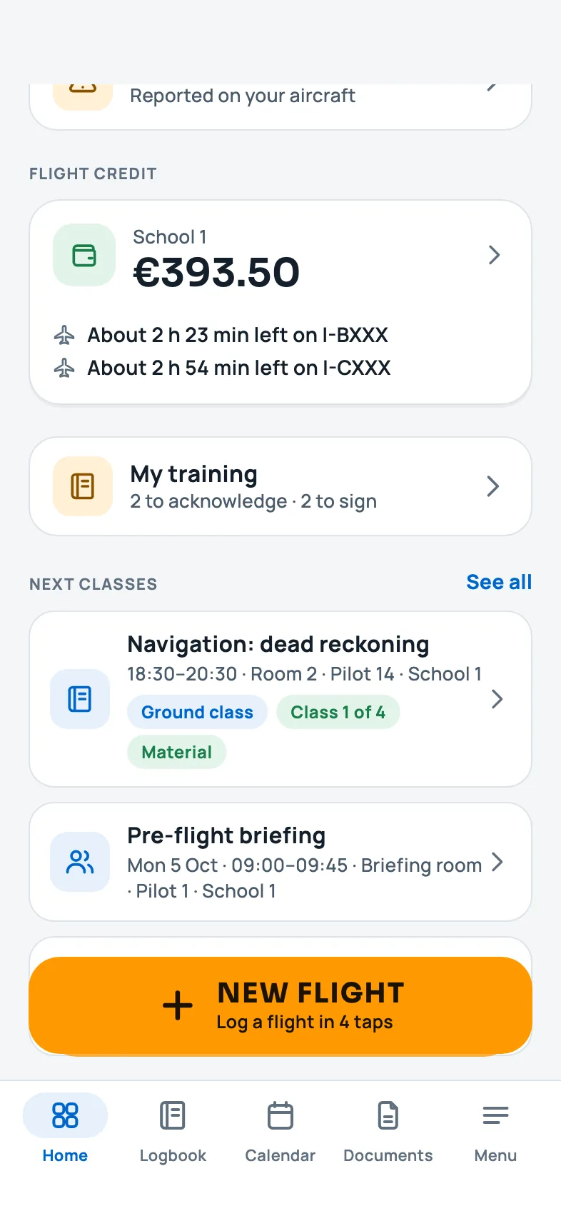Tap the NEW FLIGHT button
The image size is (561, 1221).
(280, 1005)
